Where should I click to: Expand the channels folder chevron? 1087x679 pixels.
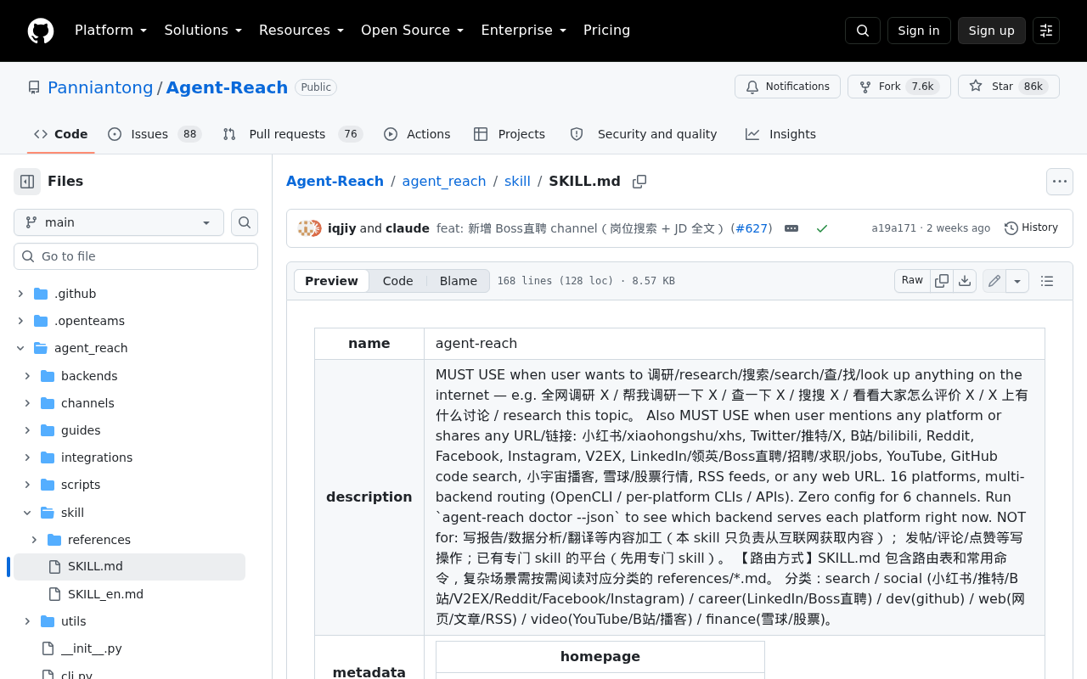pos(27,403)
